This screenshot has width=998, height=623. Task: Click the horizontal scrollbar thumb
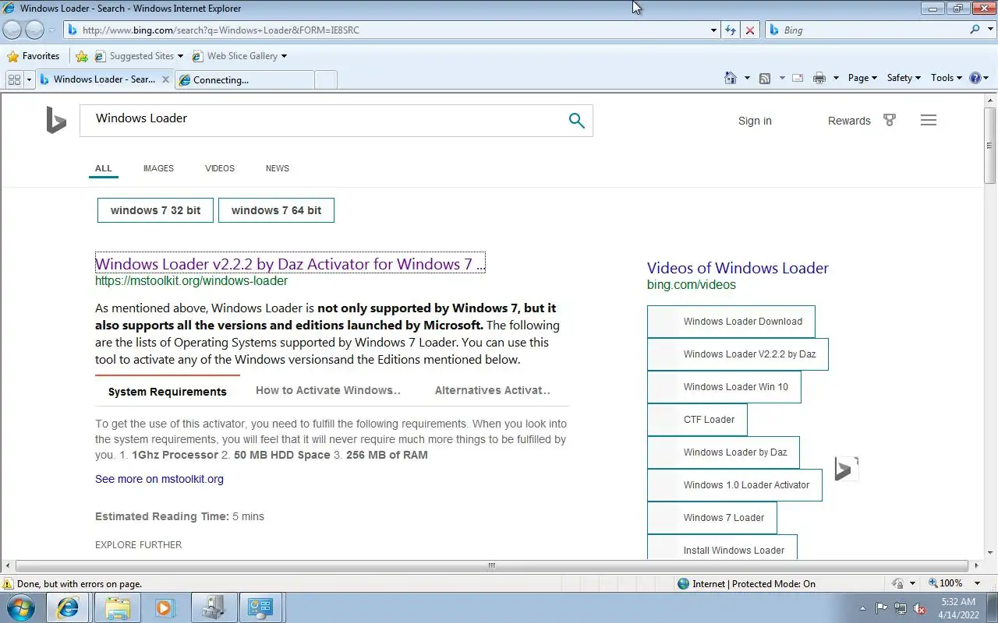492,566
